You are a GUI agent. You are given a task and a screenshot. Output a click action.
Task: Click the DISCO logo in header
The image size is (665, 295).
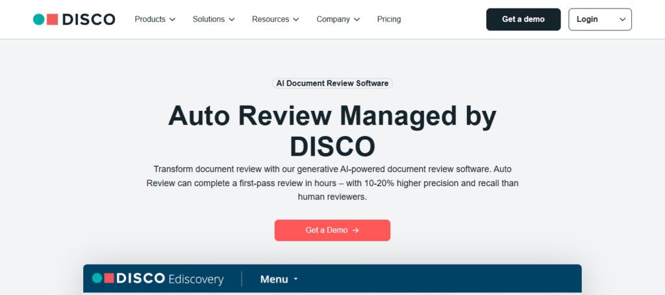(74, 19)
